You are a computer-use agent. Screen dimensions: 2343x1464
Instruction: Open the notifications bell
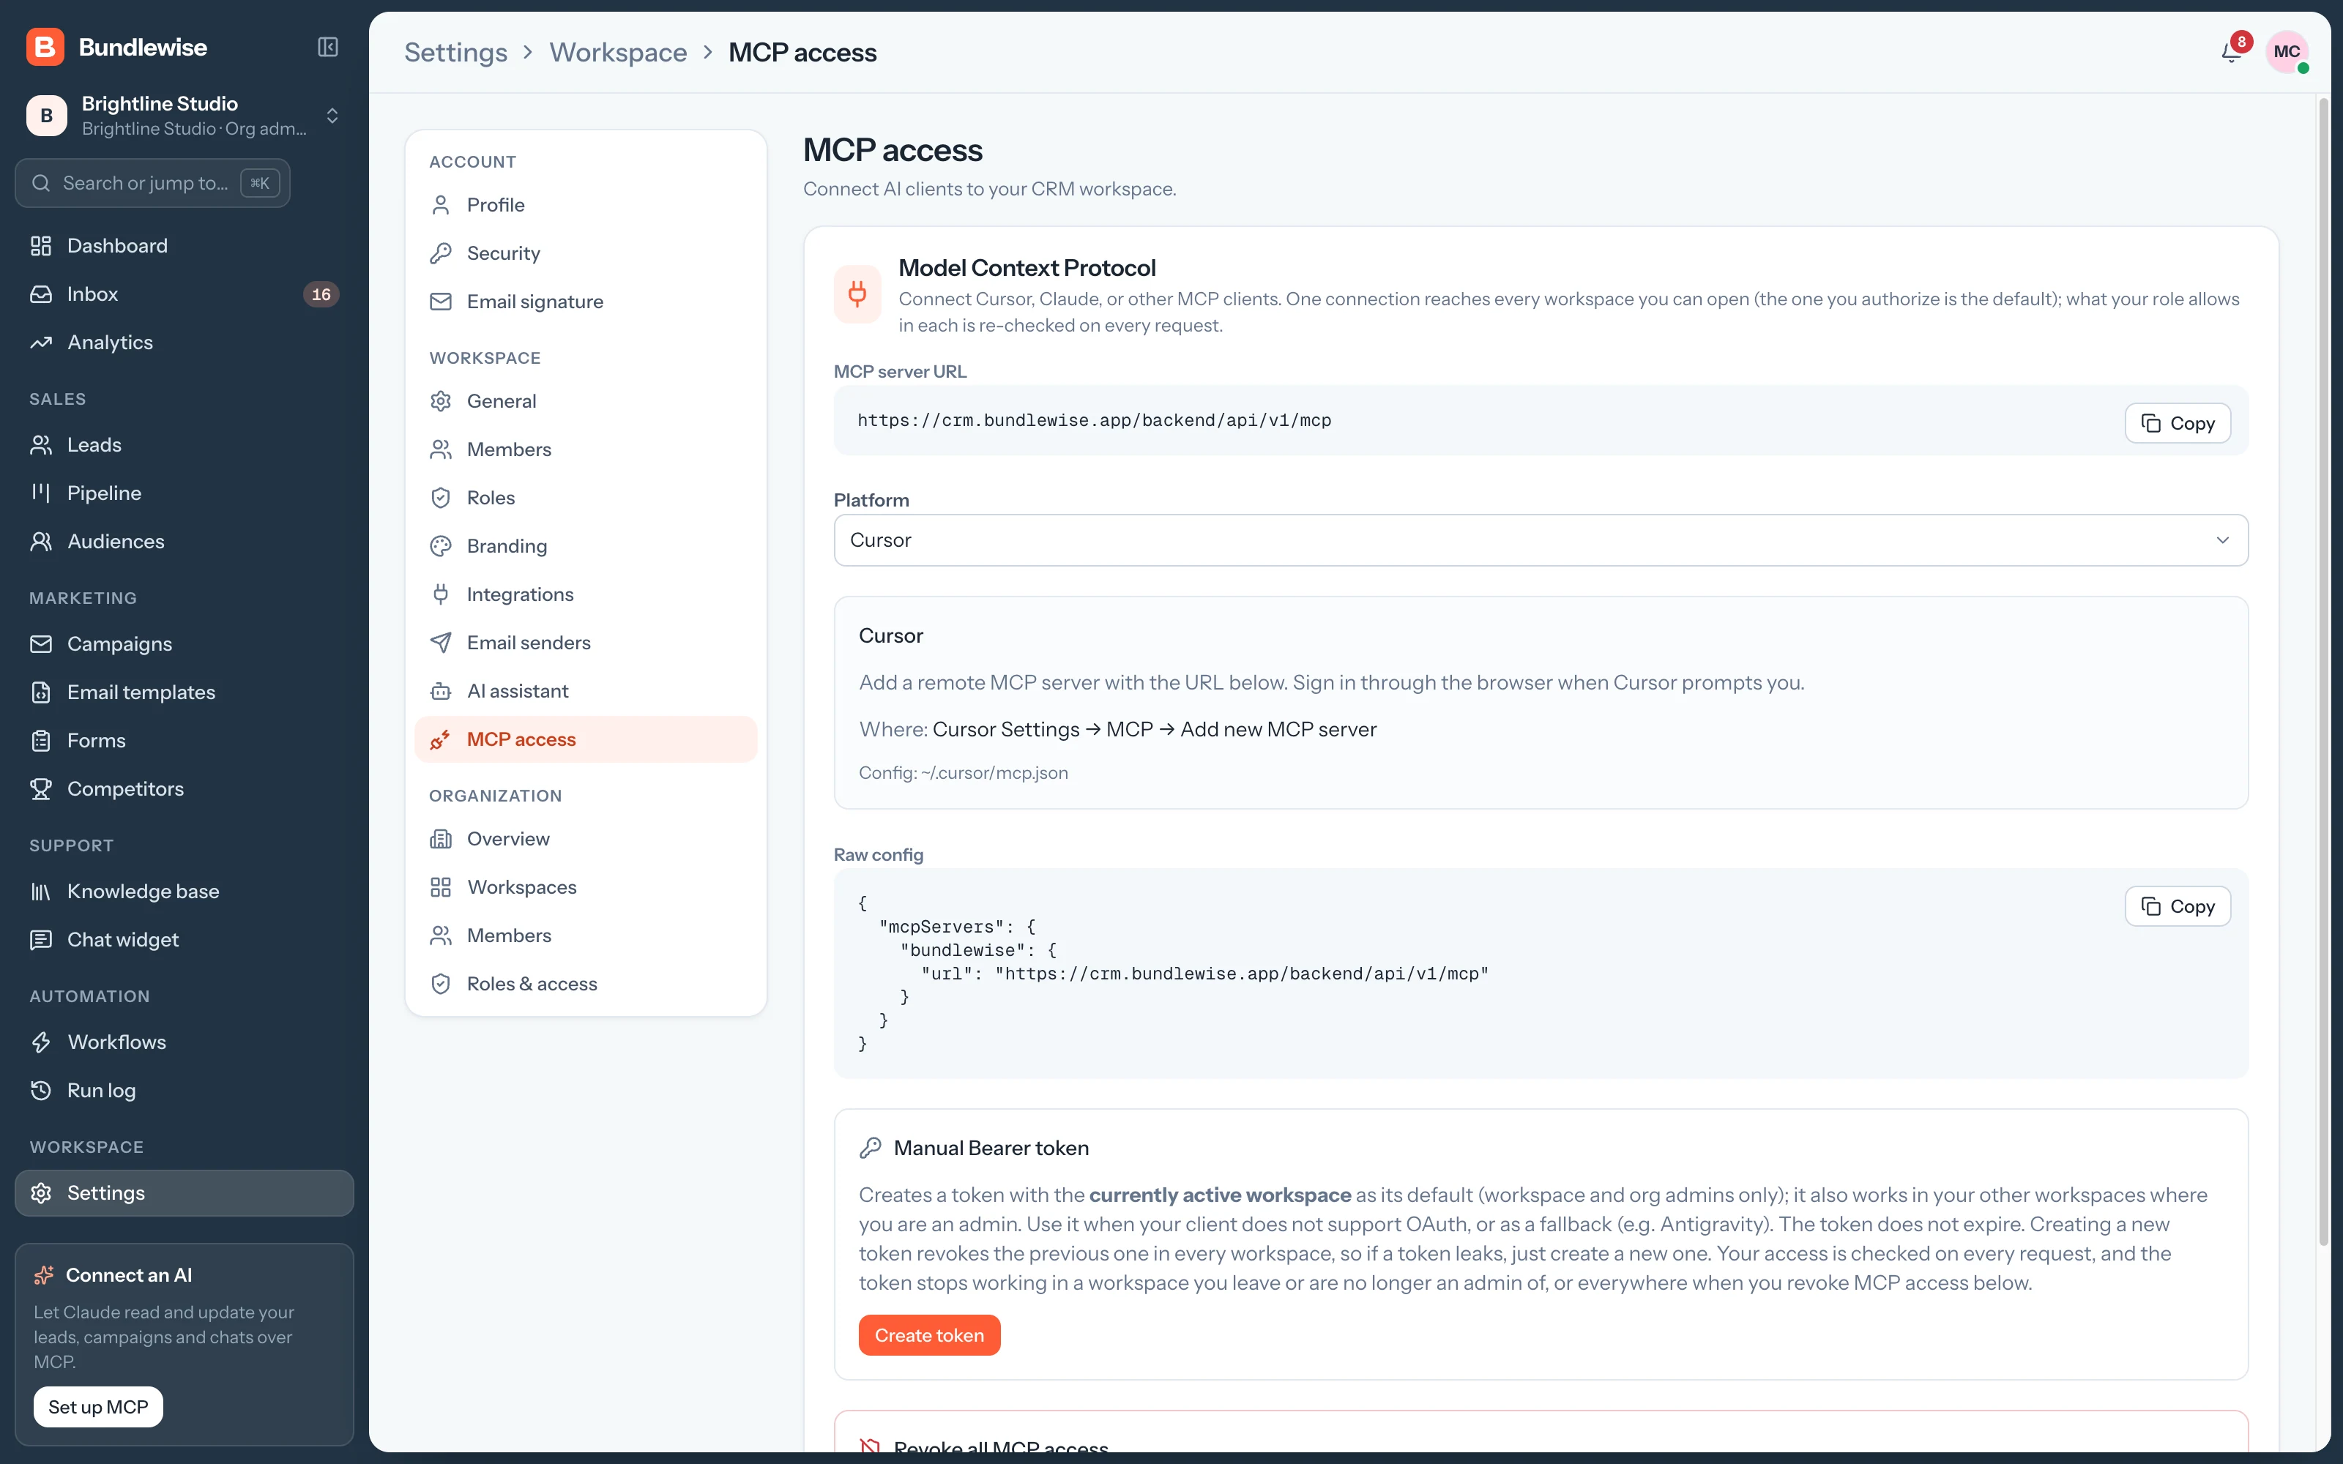2232,51
